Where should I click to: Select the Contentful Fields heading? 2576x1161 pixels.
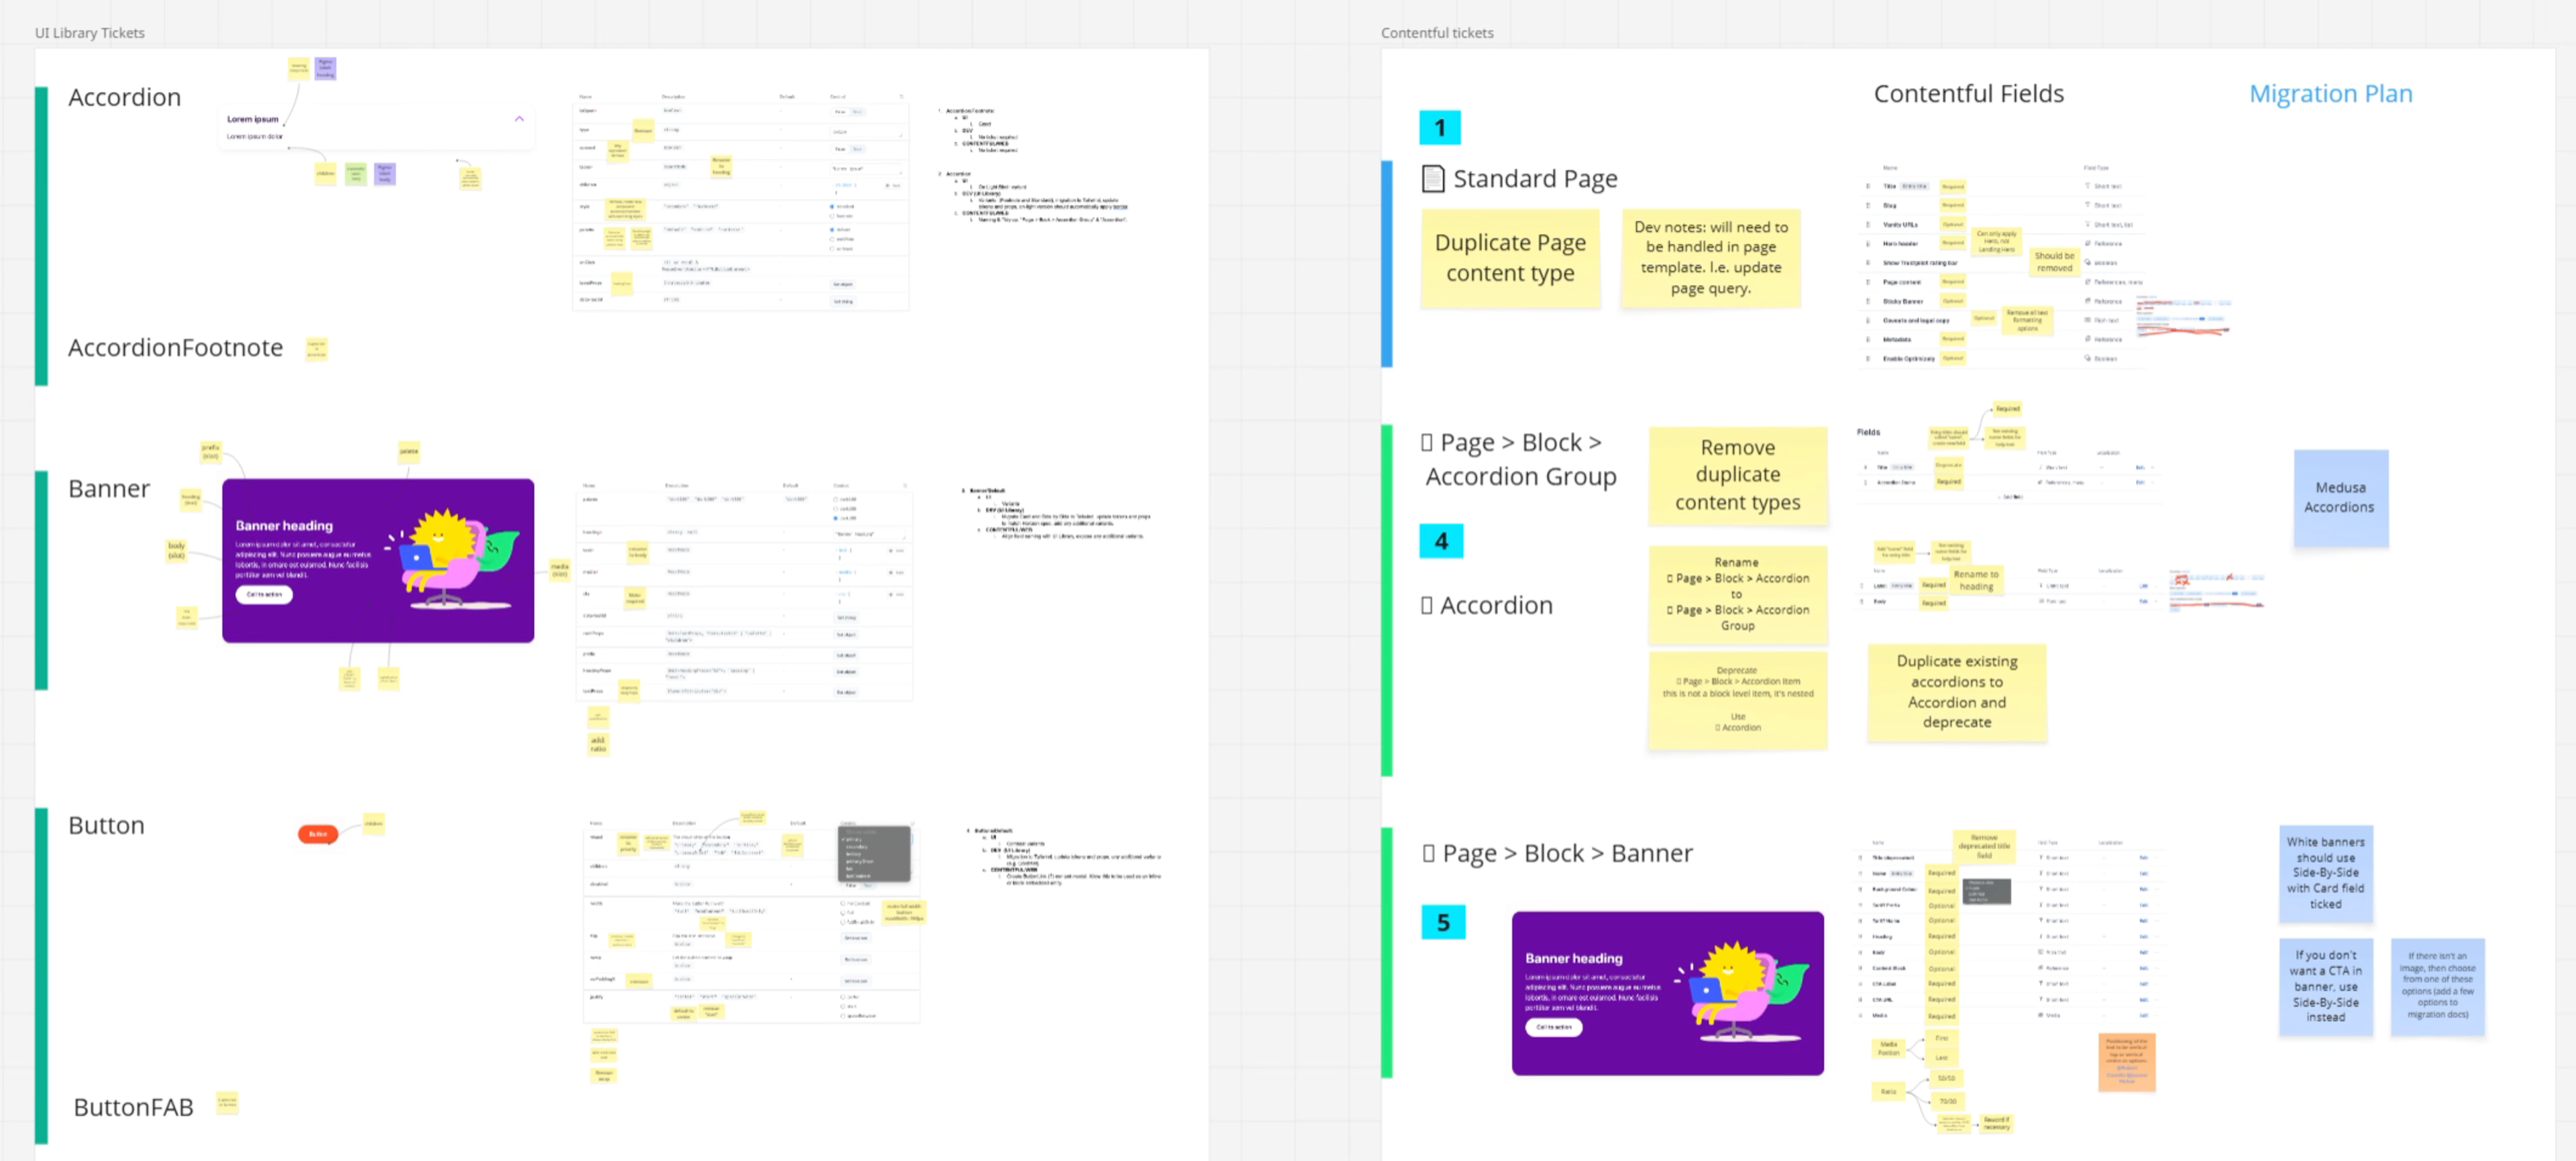(x=1968, y=93)
